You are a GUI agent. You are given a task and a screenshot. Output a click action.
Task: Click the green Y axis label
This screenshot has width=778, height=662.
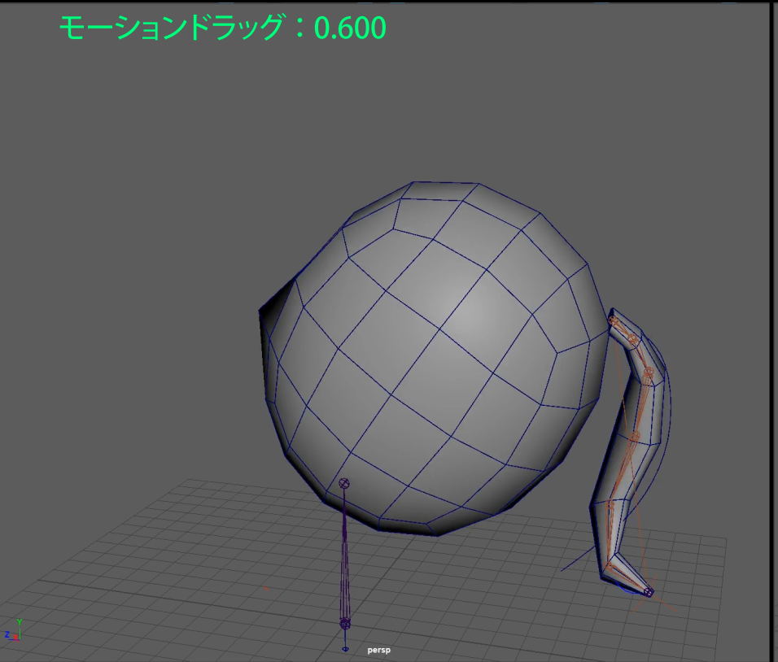(x=19, y=622)
